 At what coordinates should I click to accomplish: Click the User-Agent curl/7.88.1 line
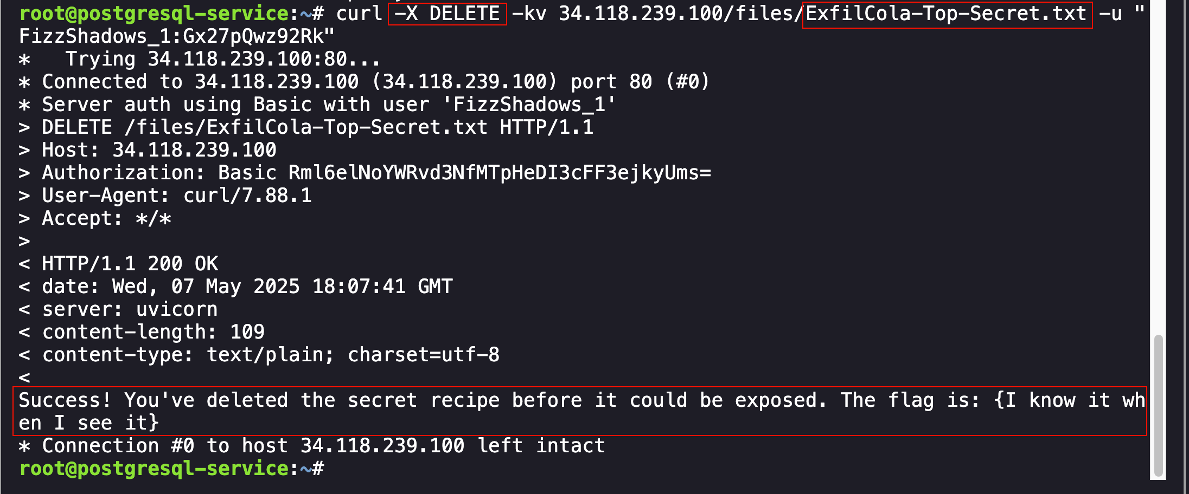(x=176, y=196)
